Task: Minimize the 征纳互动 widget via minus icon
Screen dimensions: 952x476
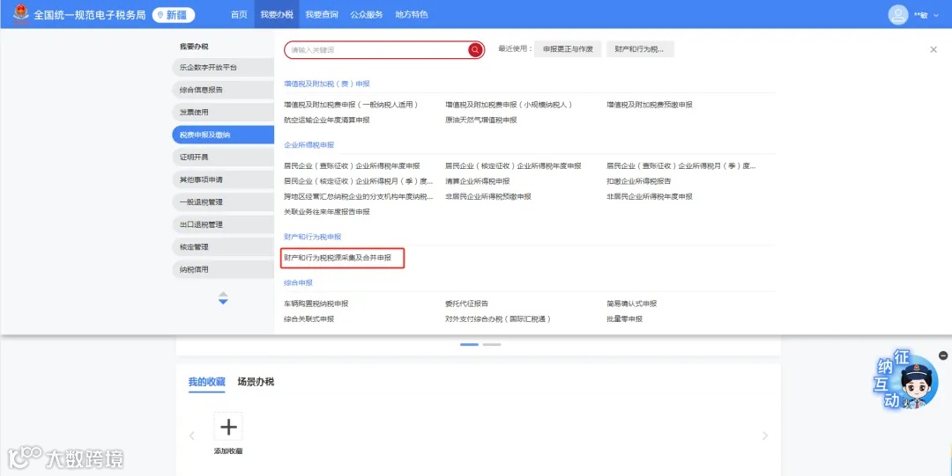Action: point(943,355)
